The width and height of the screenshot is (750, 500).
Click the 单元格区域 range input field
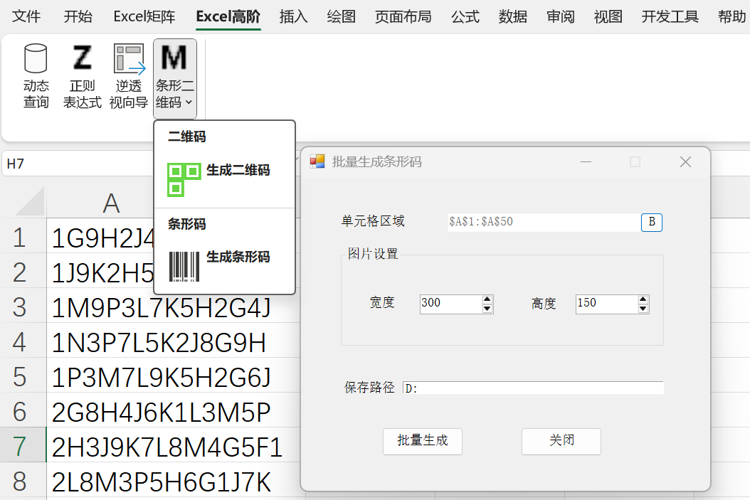(544, 223)
